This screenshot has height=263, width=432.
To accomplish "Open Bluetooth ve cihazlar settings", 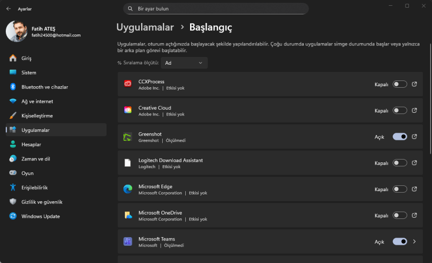I will (x=45, y=87).
